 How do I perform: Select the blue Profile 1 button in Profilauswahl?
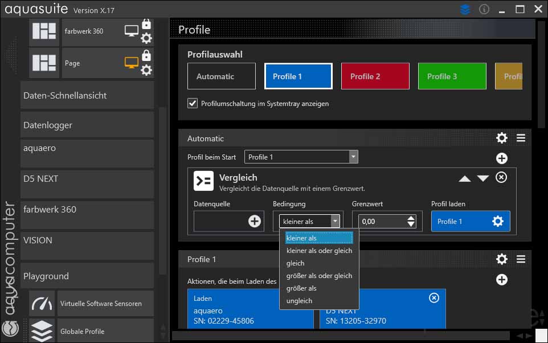click(298, 76)
